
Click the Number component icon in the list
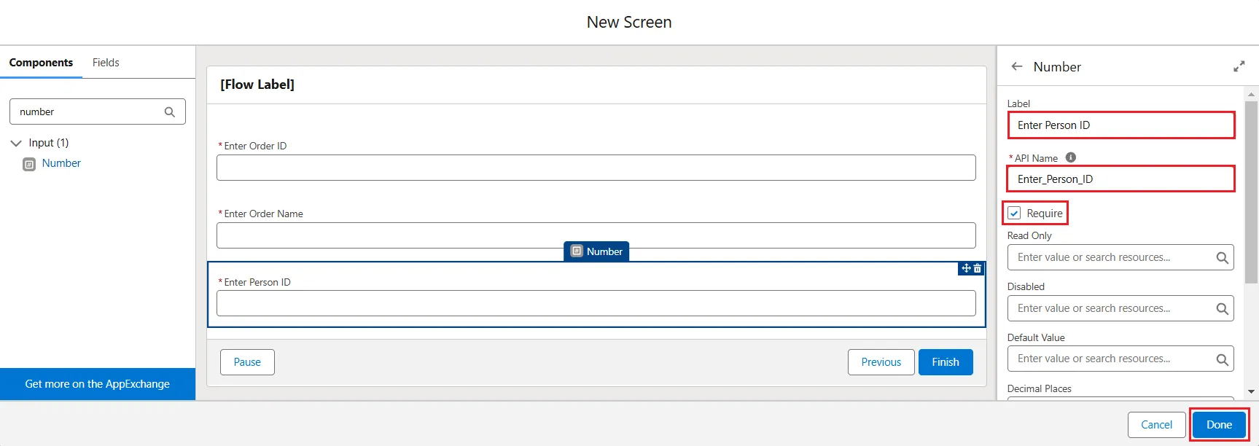(x=29, y=164)
